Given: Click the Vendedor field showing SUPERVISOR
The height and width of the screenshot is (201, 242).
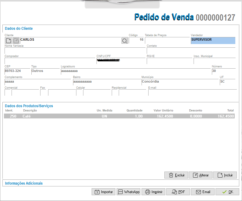Looking at the screenshot, I should click(x=213, y=40).
